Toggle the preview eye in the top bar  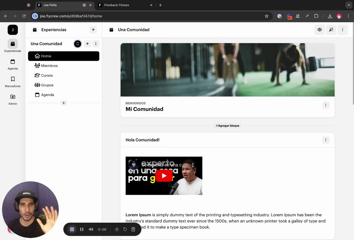tap(320, 30)
